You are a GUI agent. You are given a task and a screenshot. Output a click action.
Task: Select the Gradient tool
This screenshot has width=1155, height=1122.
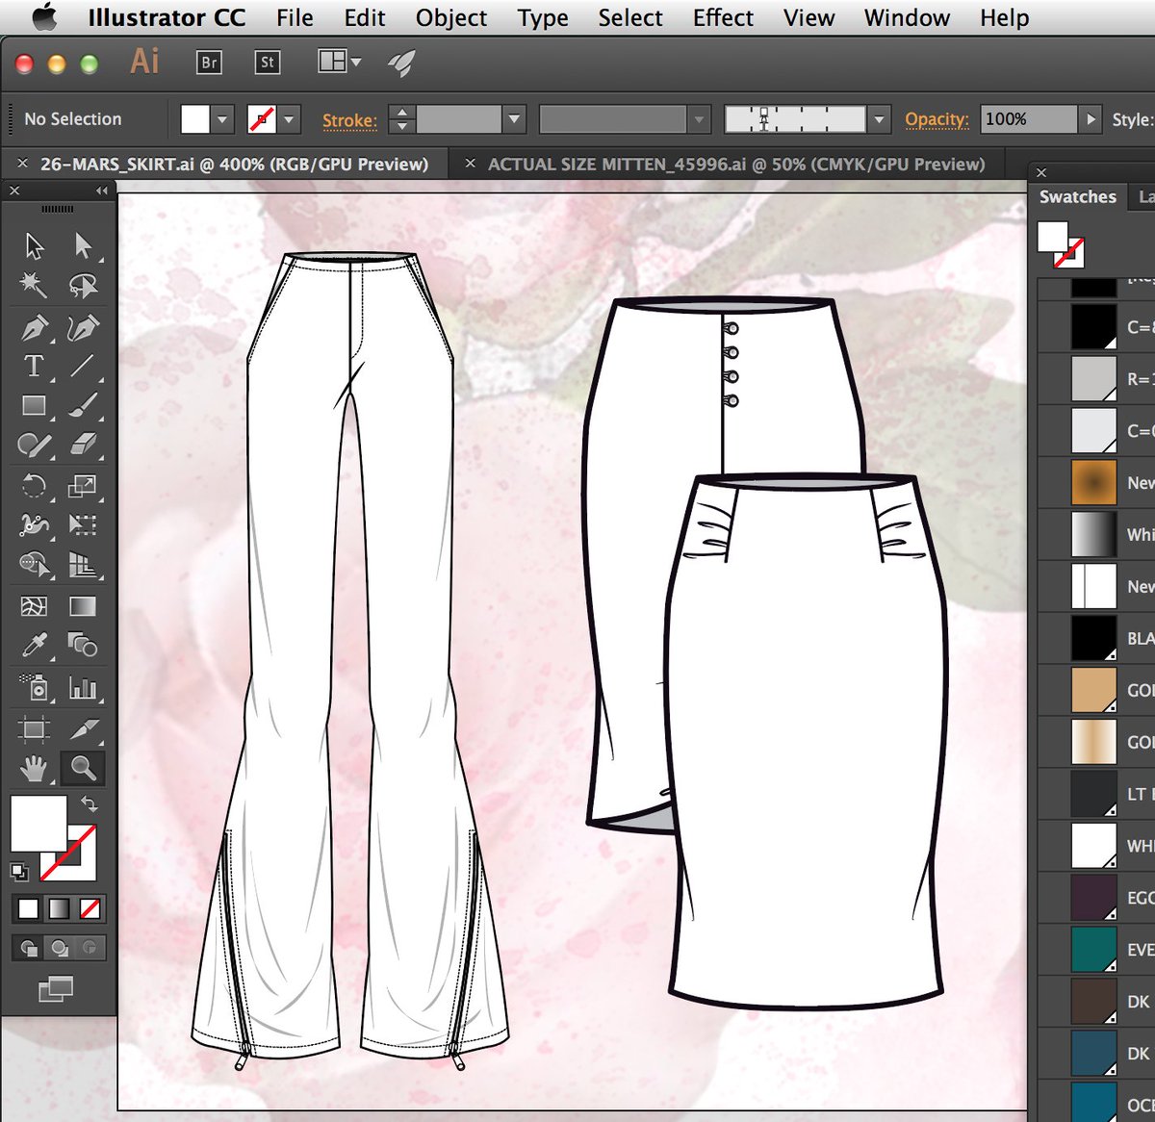click(84, 606)
